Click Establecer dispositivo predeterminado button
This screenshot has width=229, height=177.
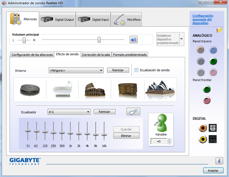click(168, 39)
